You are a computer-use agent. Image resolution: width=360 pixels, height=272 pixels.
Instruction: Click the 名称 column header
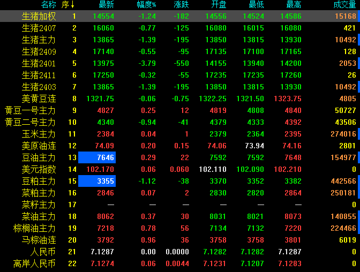(49, 4)
